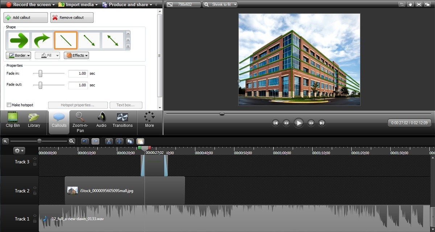This screenshot has width=435, height=232.
Task: Cut the selection with the scissors tool
Action: click(x=109, y=141)
